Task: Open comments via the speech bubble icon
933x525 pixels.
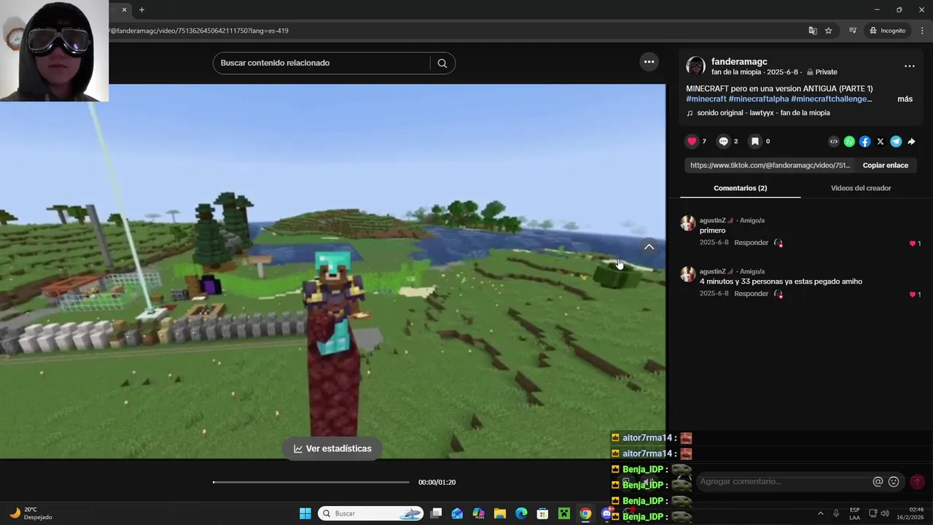Action: click(x=723, y=141)
